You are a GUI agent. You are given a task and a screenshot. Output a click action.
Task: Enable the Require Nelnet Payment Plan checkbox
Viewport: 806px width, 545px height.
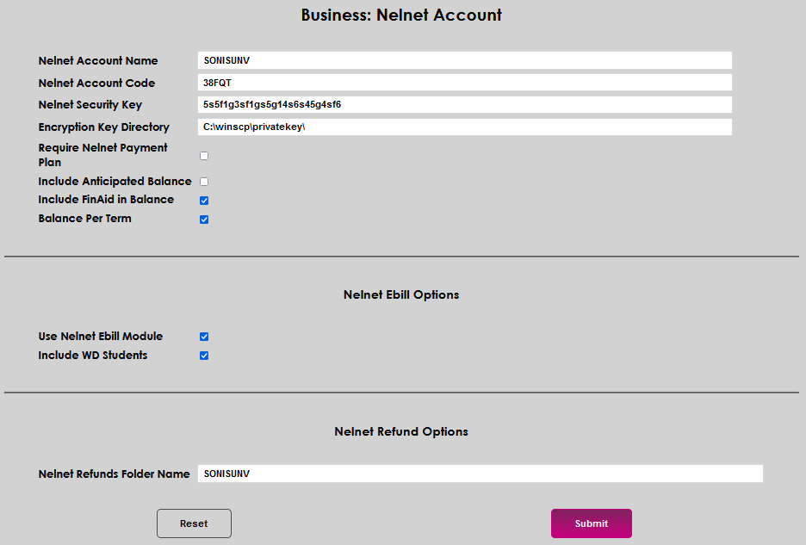203,155
